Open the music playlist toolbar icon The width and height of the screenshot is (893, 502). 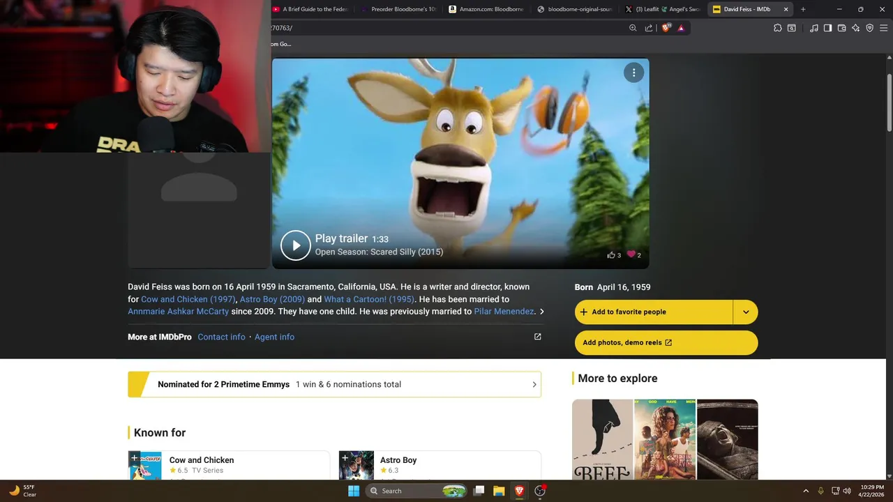[814, 28]
